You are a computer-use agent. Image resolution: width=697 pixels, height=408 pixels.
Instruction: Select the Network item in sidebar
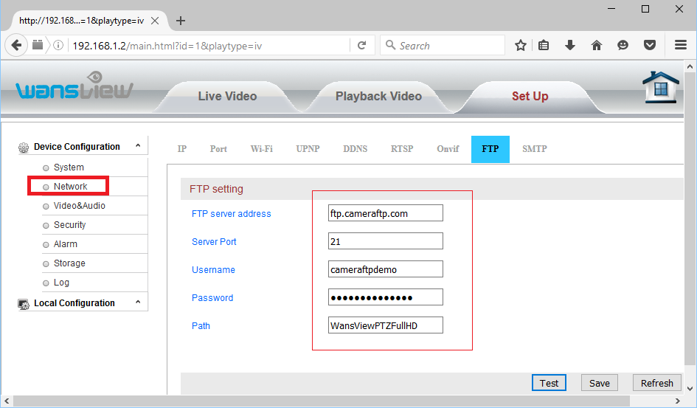click(x=70, y=187)
